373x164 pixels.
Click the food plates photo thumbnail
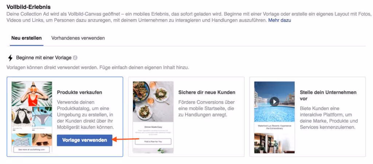coord(153,102)
